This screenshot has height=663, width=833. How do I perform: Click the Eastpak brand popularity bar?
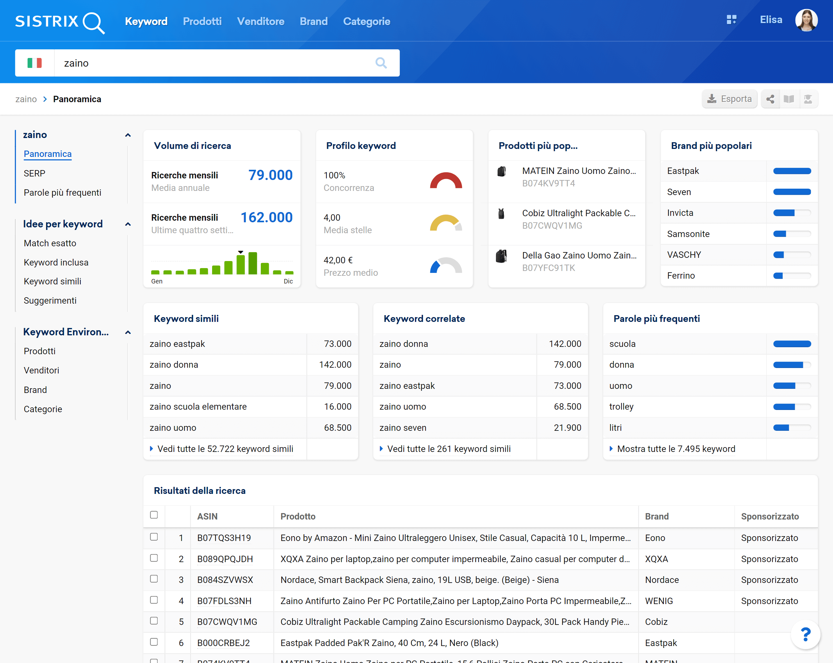click(x=792, y=171)
